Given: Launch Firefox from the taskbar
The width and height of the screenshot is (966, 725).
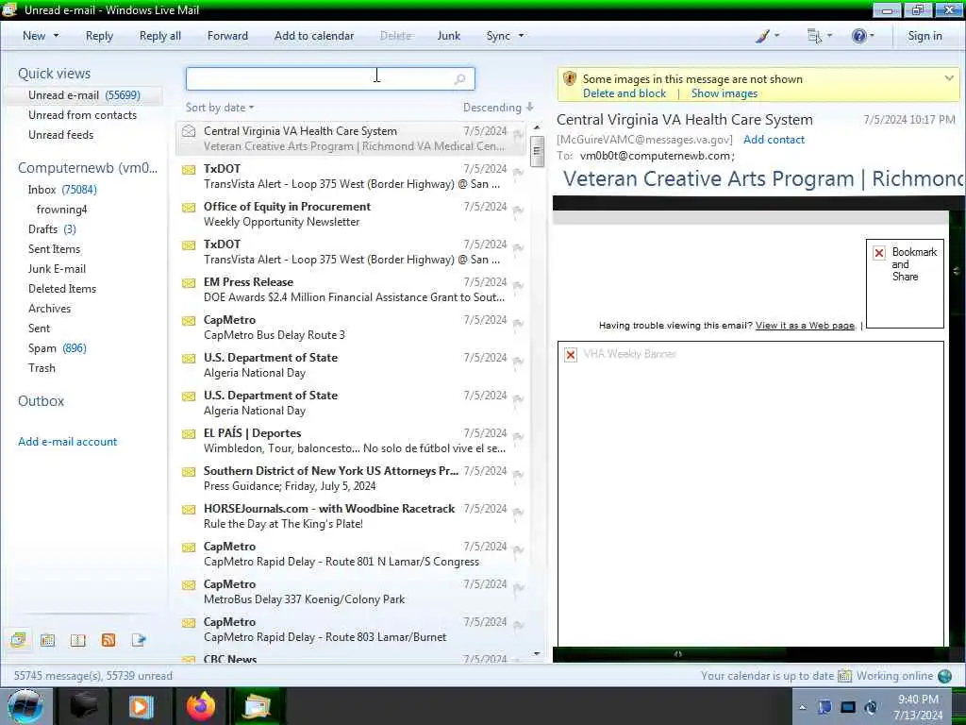Looking at the screenshot, I should point(201,706).
